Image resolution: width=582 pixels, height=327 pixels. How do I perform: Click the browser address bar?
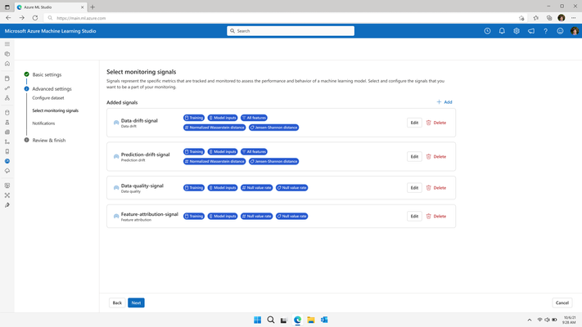coord(286,18)
